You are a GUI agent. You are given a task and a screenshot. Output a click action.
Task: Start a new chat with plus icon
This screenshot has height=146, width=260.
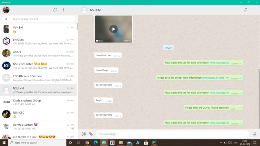pos(64,10)
